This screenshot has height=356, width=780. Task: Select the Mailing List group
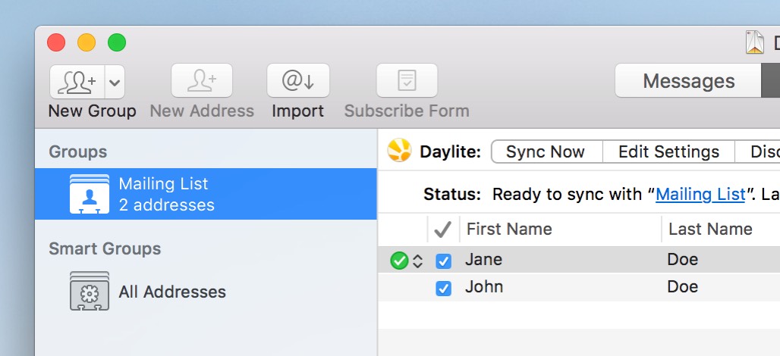206,194
